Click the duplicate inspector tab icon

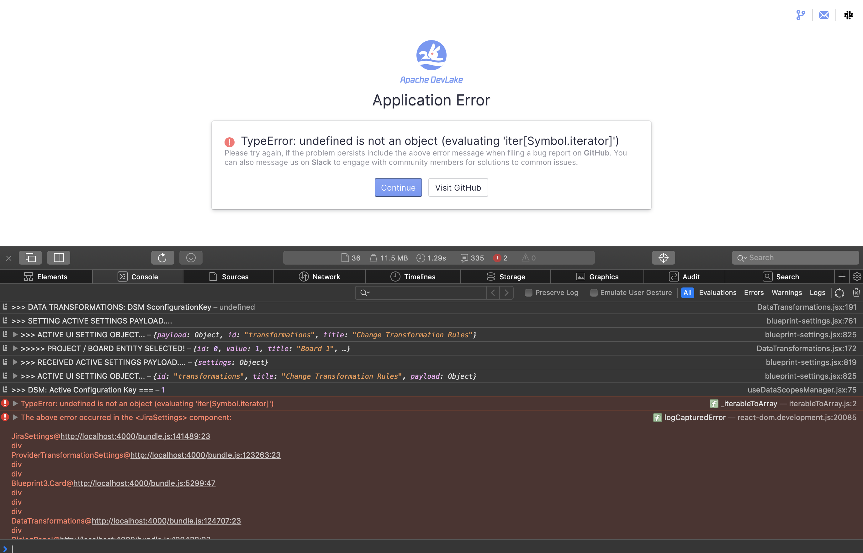pyautogui.click(x=30, y=257)
